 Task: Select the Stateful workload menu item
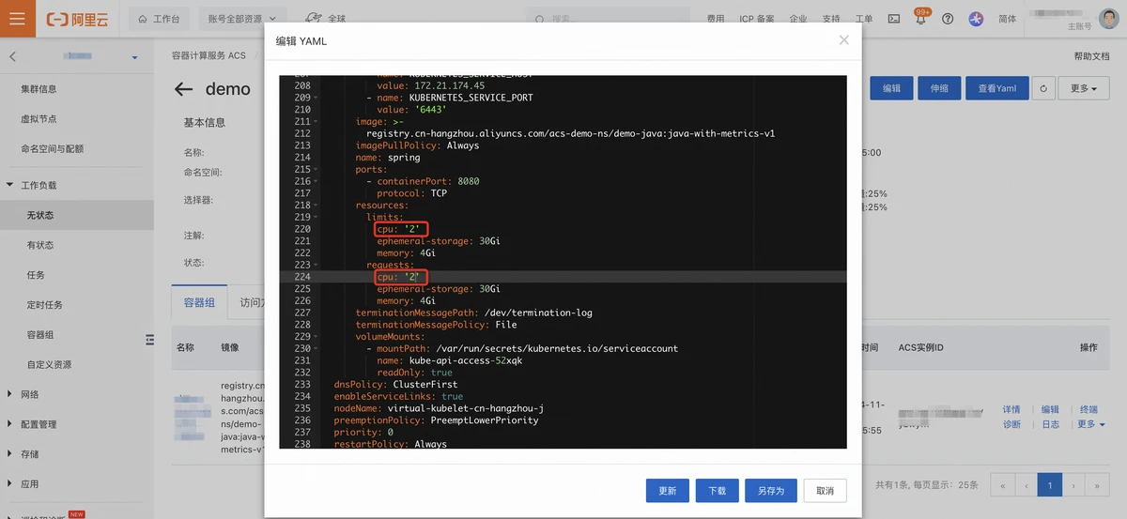(40, 245)
